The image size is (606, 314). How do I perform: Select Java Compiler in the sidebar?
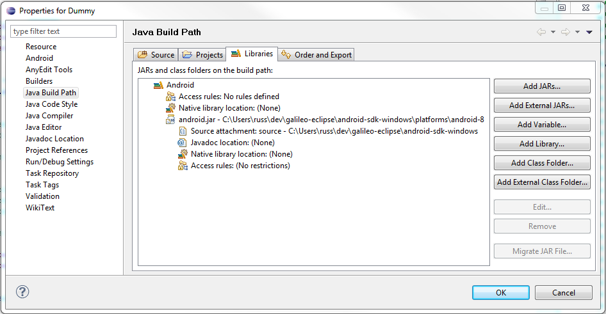click(49, 116)
